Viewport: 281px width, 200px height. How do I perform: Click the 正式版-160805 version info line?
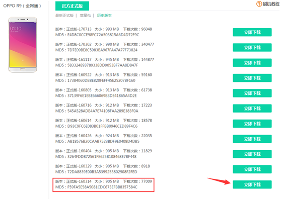[104, 90]
